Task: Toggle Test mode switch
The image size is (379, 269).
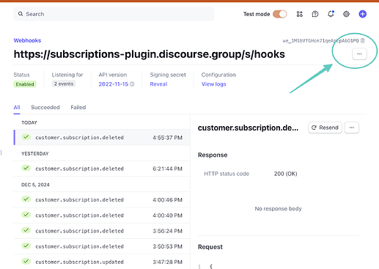Action: 279,14
